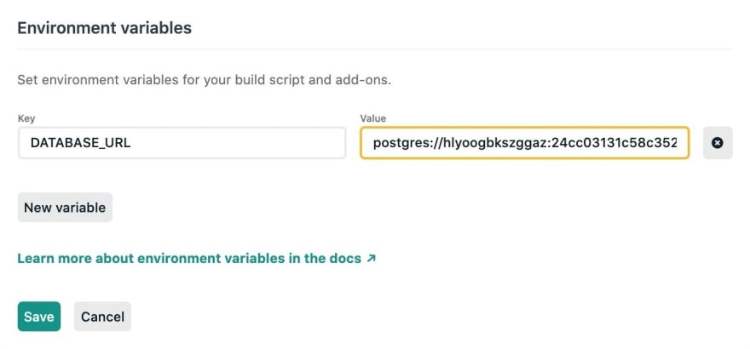Cancel editing environment variables
The width and height of the screenshot is (750, 349).
[x=102, y=317]
